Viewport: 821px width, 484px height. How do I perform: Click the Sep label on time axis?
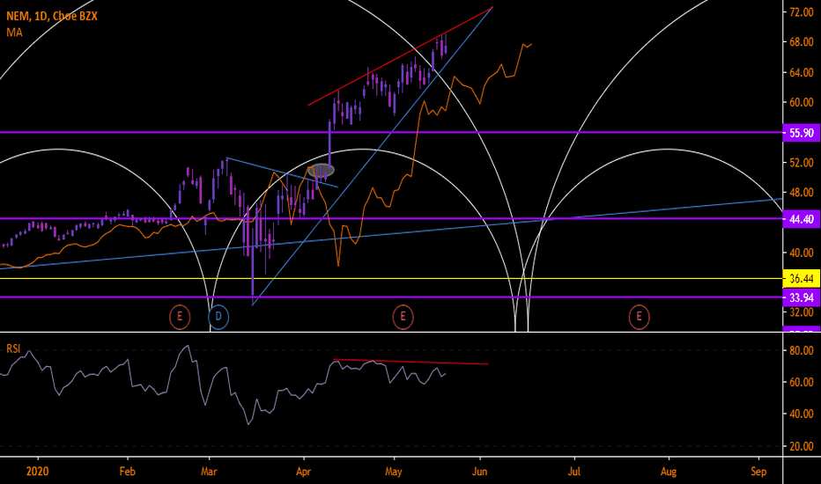[758, 472]
